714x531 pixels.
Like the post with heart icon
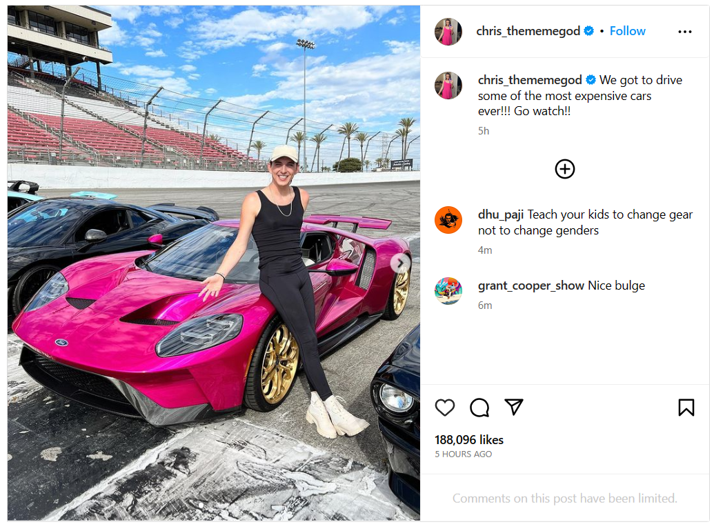444,408
